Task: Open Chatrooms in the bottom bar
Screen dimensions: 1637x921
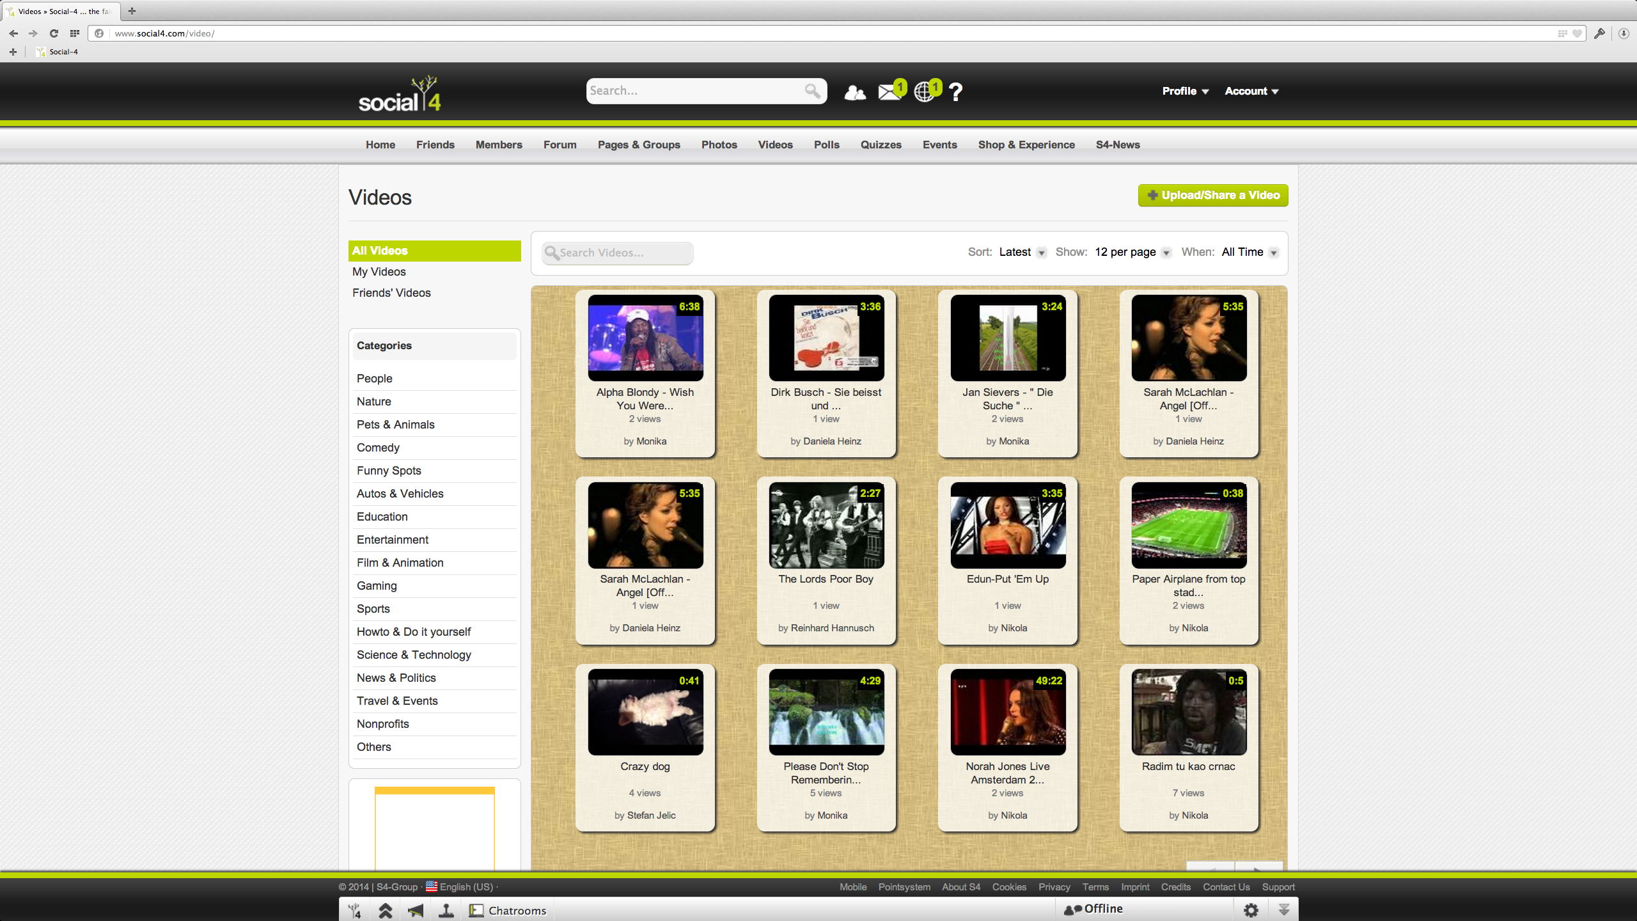Action: pos(509,910)
